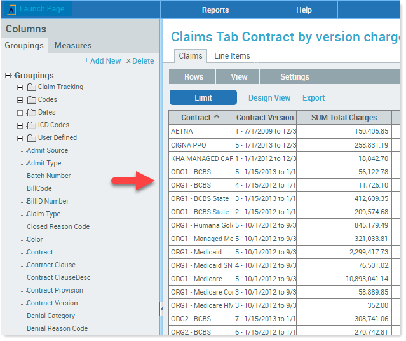Image resolution: width=406 pixels, height=341 pixels.
Task: Click the ORG1 - Medicare contract cell
Action: point(201,279)
